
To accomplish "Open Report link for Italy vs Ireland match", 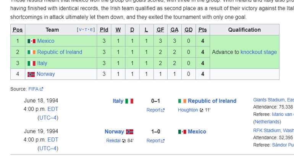I will tap(155, 110).
